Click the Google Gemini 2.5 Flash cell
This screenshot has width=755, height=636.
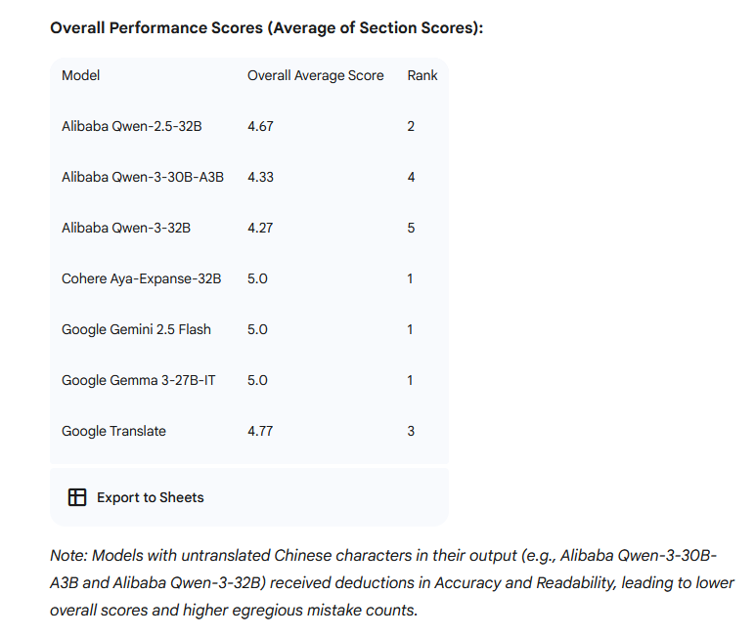pos(136,329)
